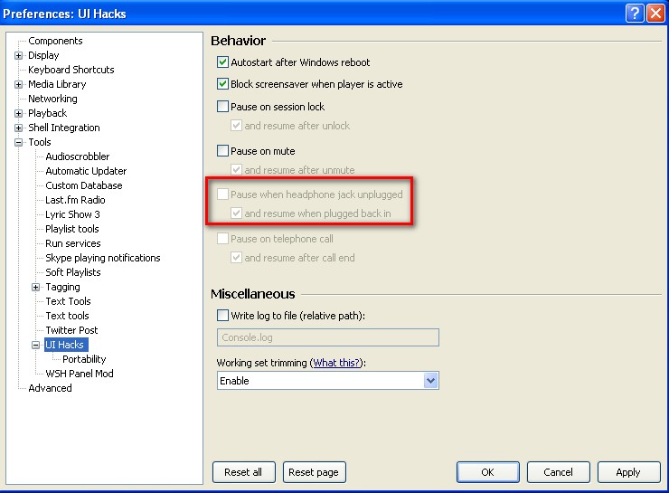Select Tools tree item label

coord(40,142)
